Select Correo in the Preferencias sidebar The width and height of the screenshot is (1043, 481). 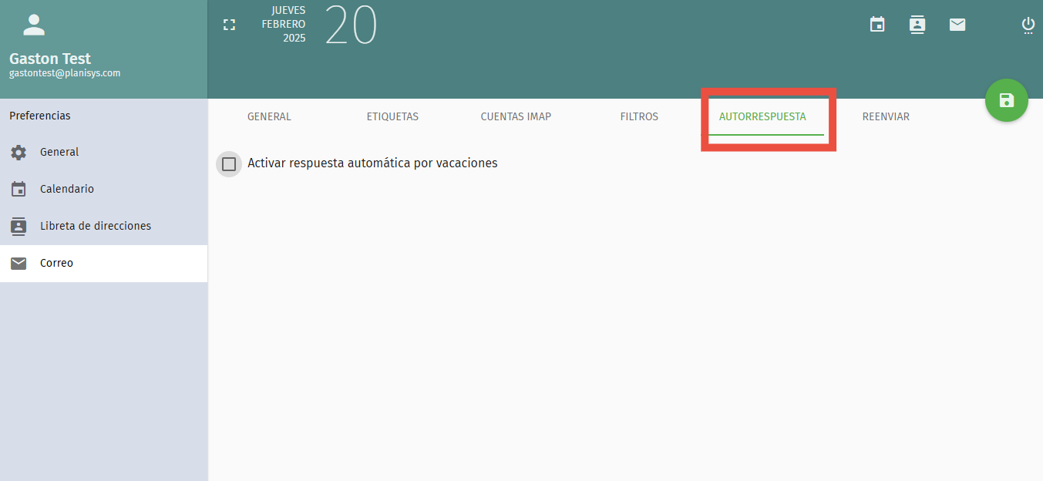click(x=56, y=263)
